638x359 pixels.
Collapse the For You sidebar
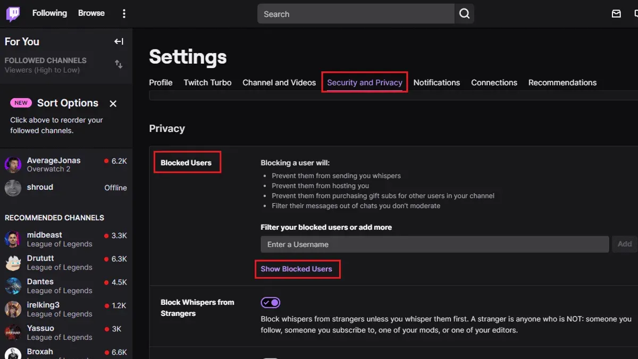click(x=119, y=41)
